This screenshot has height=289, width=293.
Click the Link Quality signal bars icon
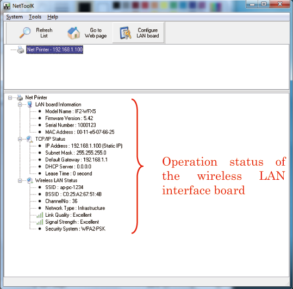40,215
